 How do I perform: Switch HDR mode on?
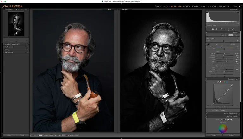[x=236, y=35]
